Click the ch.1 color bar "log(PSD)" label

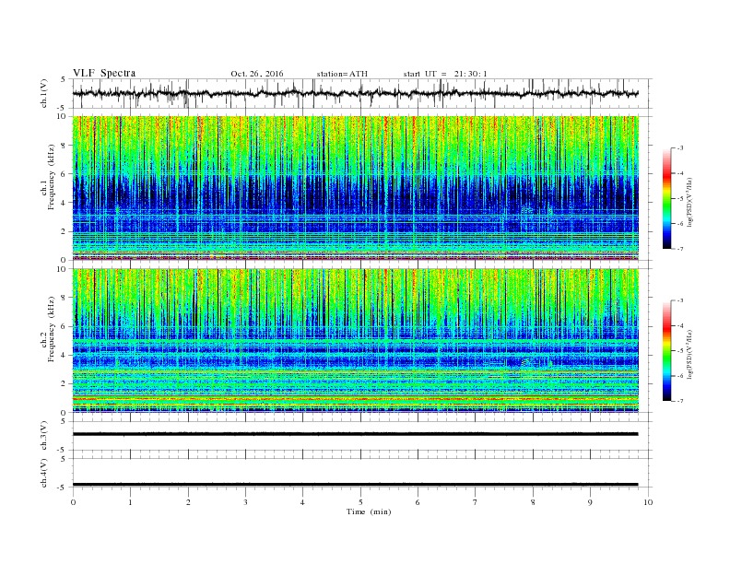coord(690,203)
